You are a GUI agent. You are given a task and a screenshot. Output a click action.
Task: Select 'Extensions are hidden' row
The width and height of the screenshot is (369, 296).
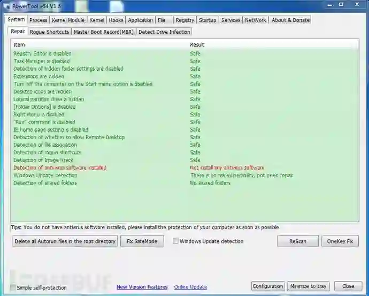184,77
